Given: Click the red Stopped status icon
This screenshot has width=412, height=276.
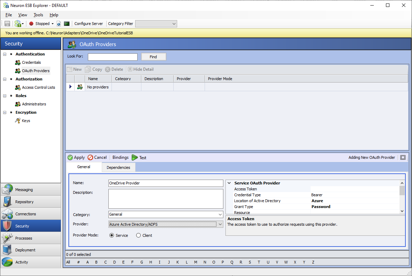Looking at the screenshot, I should point(31,24).
